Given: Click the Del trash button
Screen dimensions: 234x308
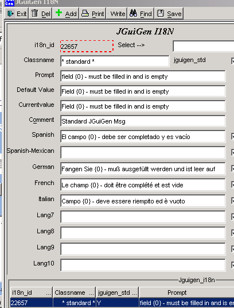Looking at the screenshot, I should click(41, 14).
